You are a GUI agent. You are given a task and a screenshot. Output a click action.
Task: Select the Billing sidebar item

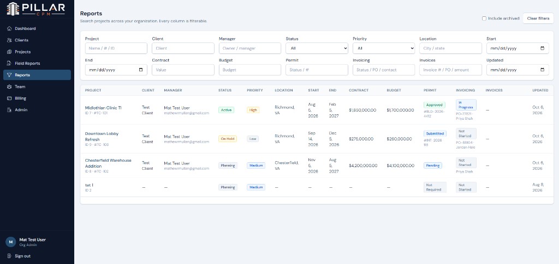(37, 98)
